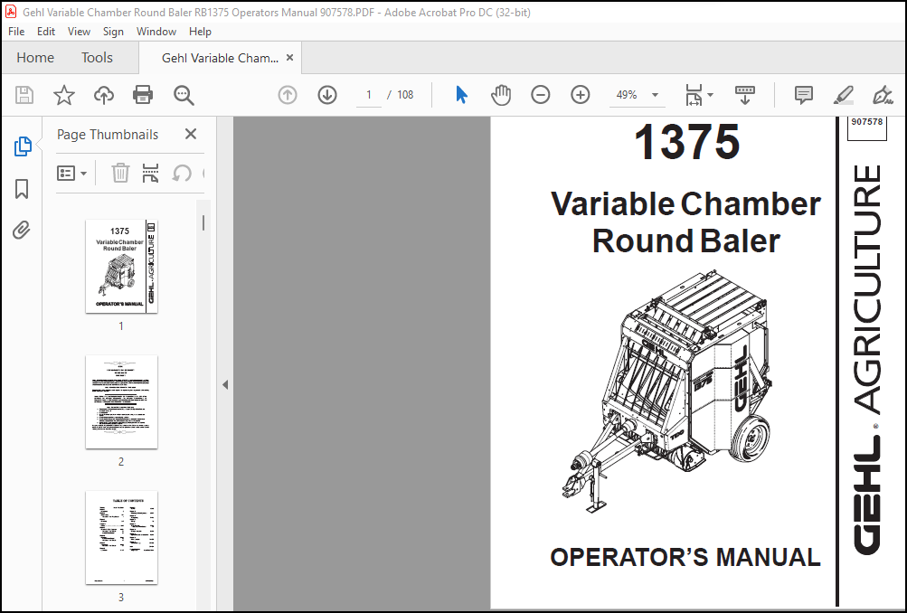Select page 3 thumbnail

[x=121, y=537]
